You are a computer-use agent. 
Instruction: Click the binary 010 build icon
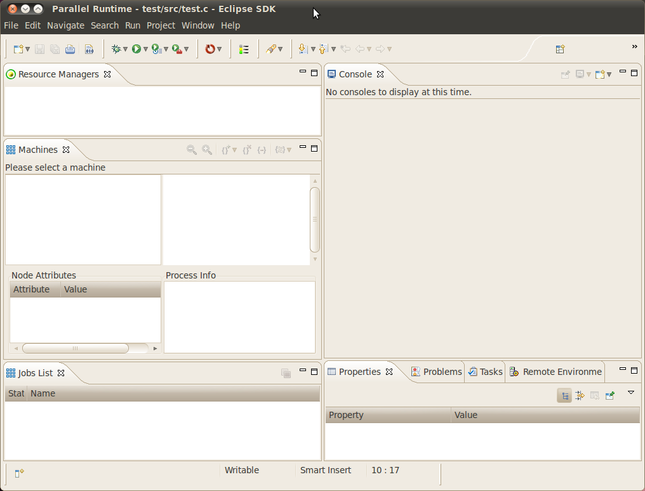(x=90, y=49)
